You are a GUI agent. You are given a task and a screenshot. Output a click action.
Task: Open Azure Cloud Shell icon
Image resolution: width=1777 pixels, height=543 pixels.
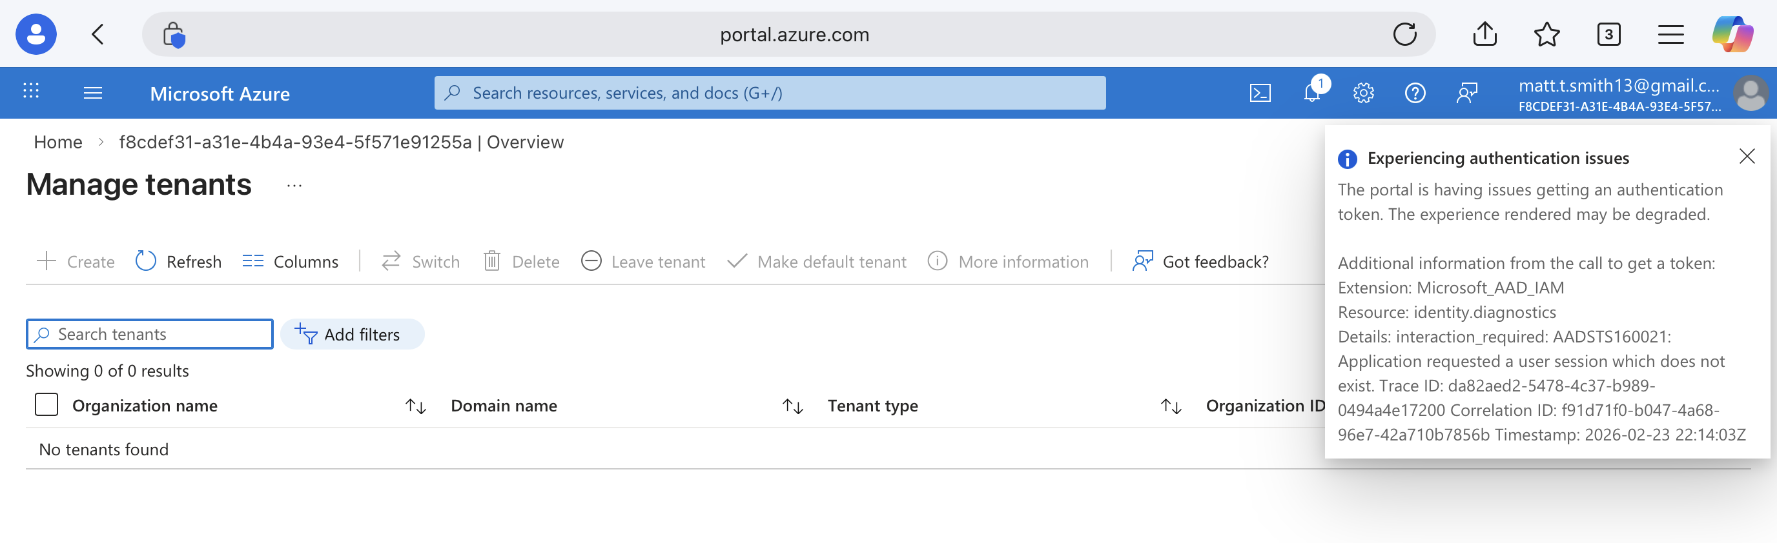point(1260,93)
